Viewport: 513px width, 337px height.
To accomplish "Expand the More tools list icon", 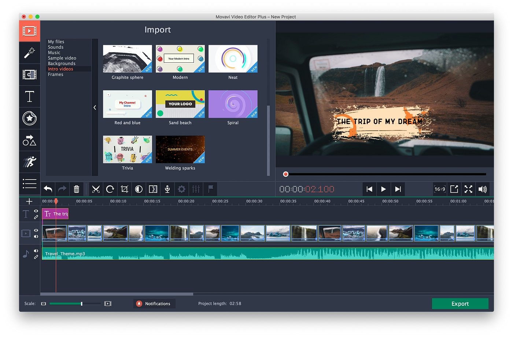I will [29, 183].
